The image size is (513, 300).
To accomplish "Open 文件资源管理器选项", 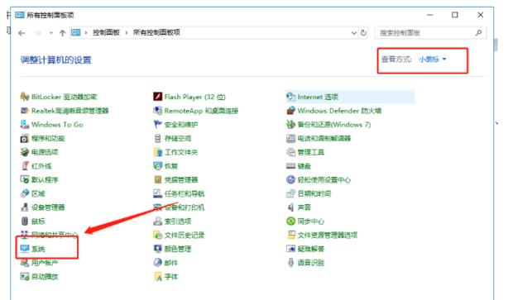I will click(x=322, y=235).
